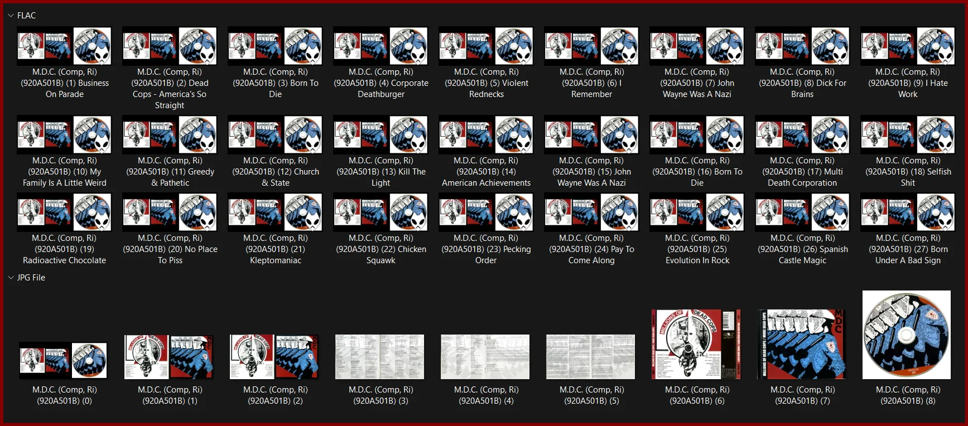The image size is (968, 426).
Task: Select the Chicken Squawk file icon
Action: point(381,212)
